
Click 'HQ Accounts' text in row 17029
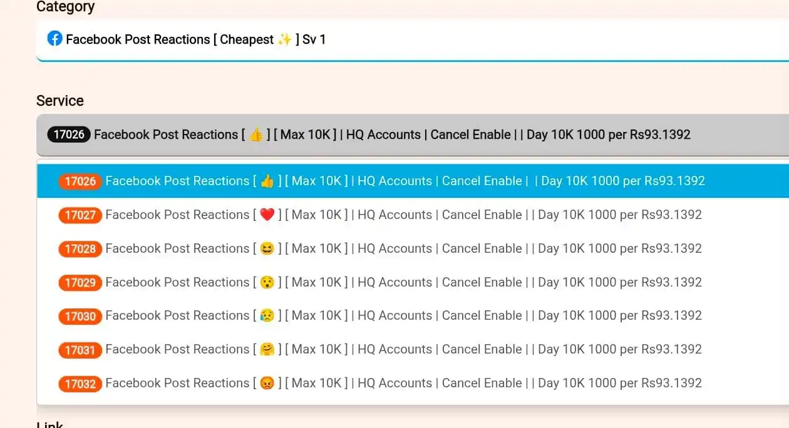[394, 282]
